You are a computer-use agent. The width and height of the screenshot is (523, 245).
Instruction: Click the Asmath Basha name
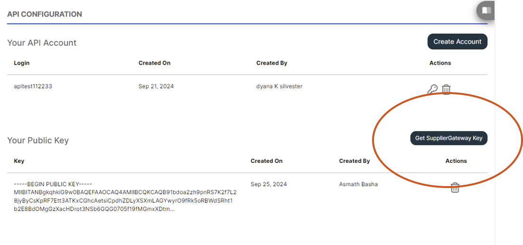pos(359,184)
